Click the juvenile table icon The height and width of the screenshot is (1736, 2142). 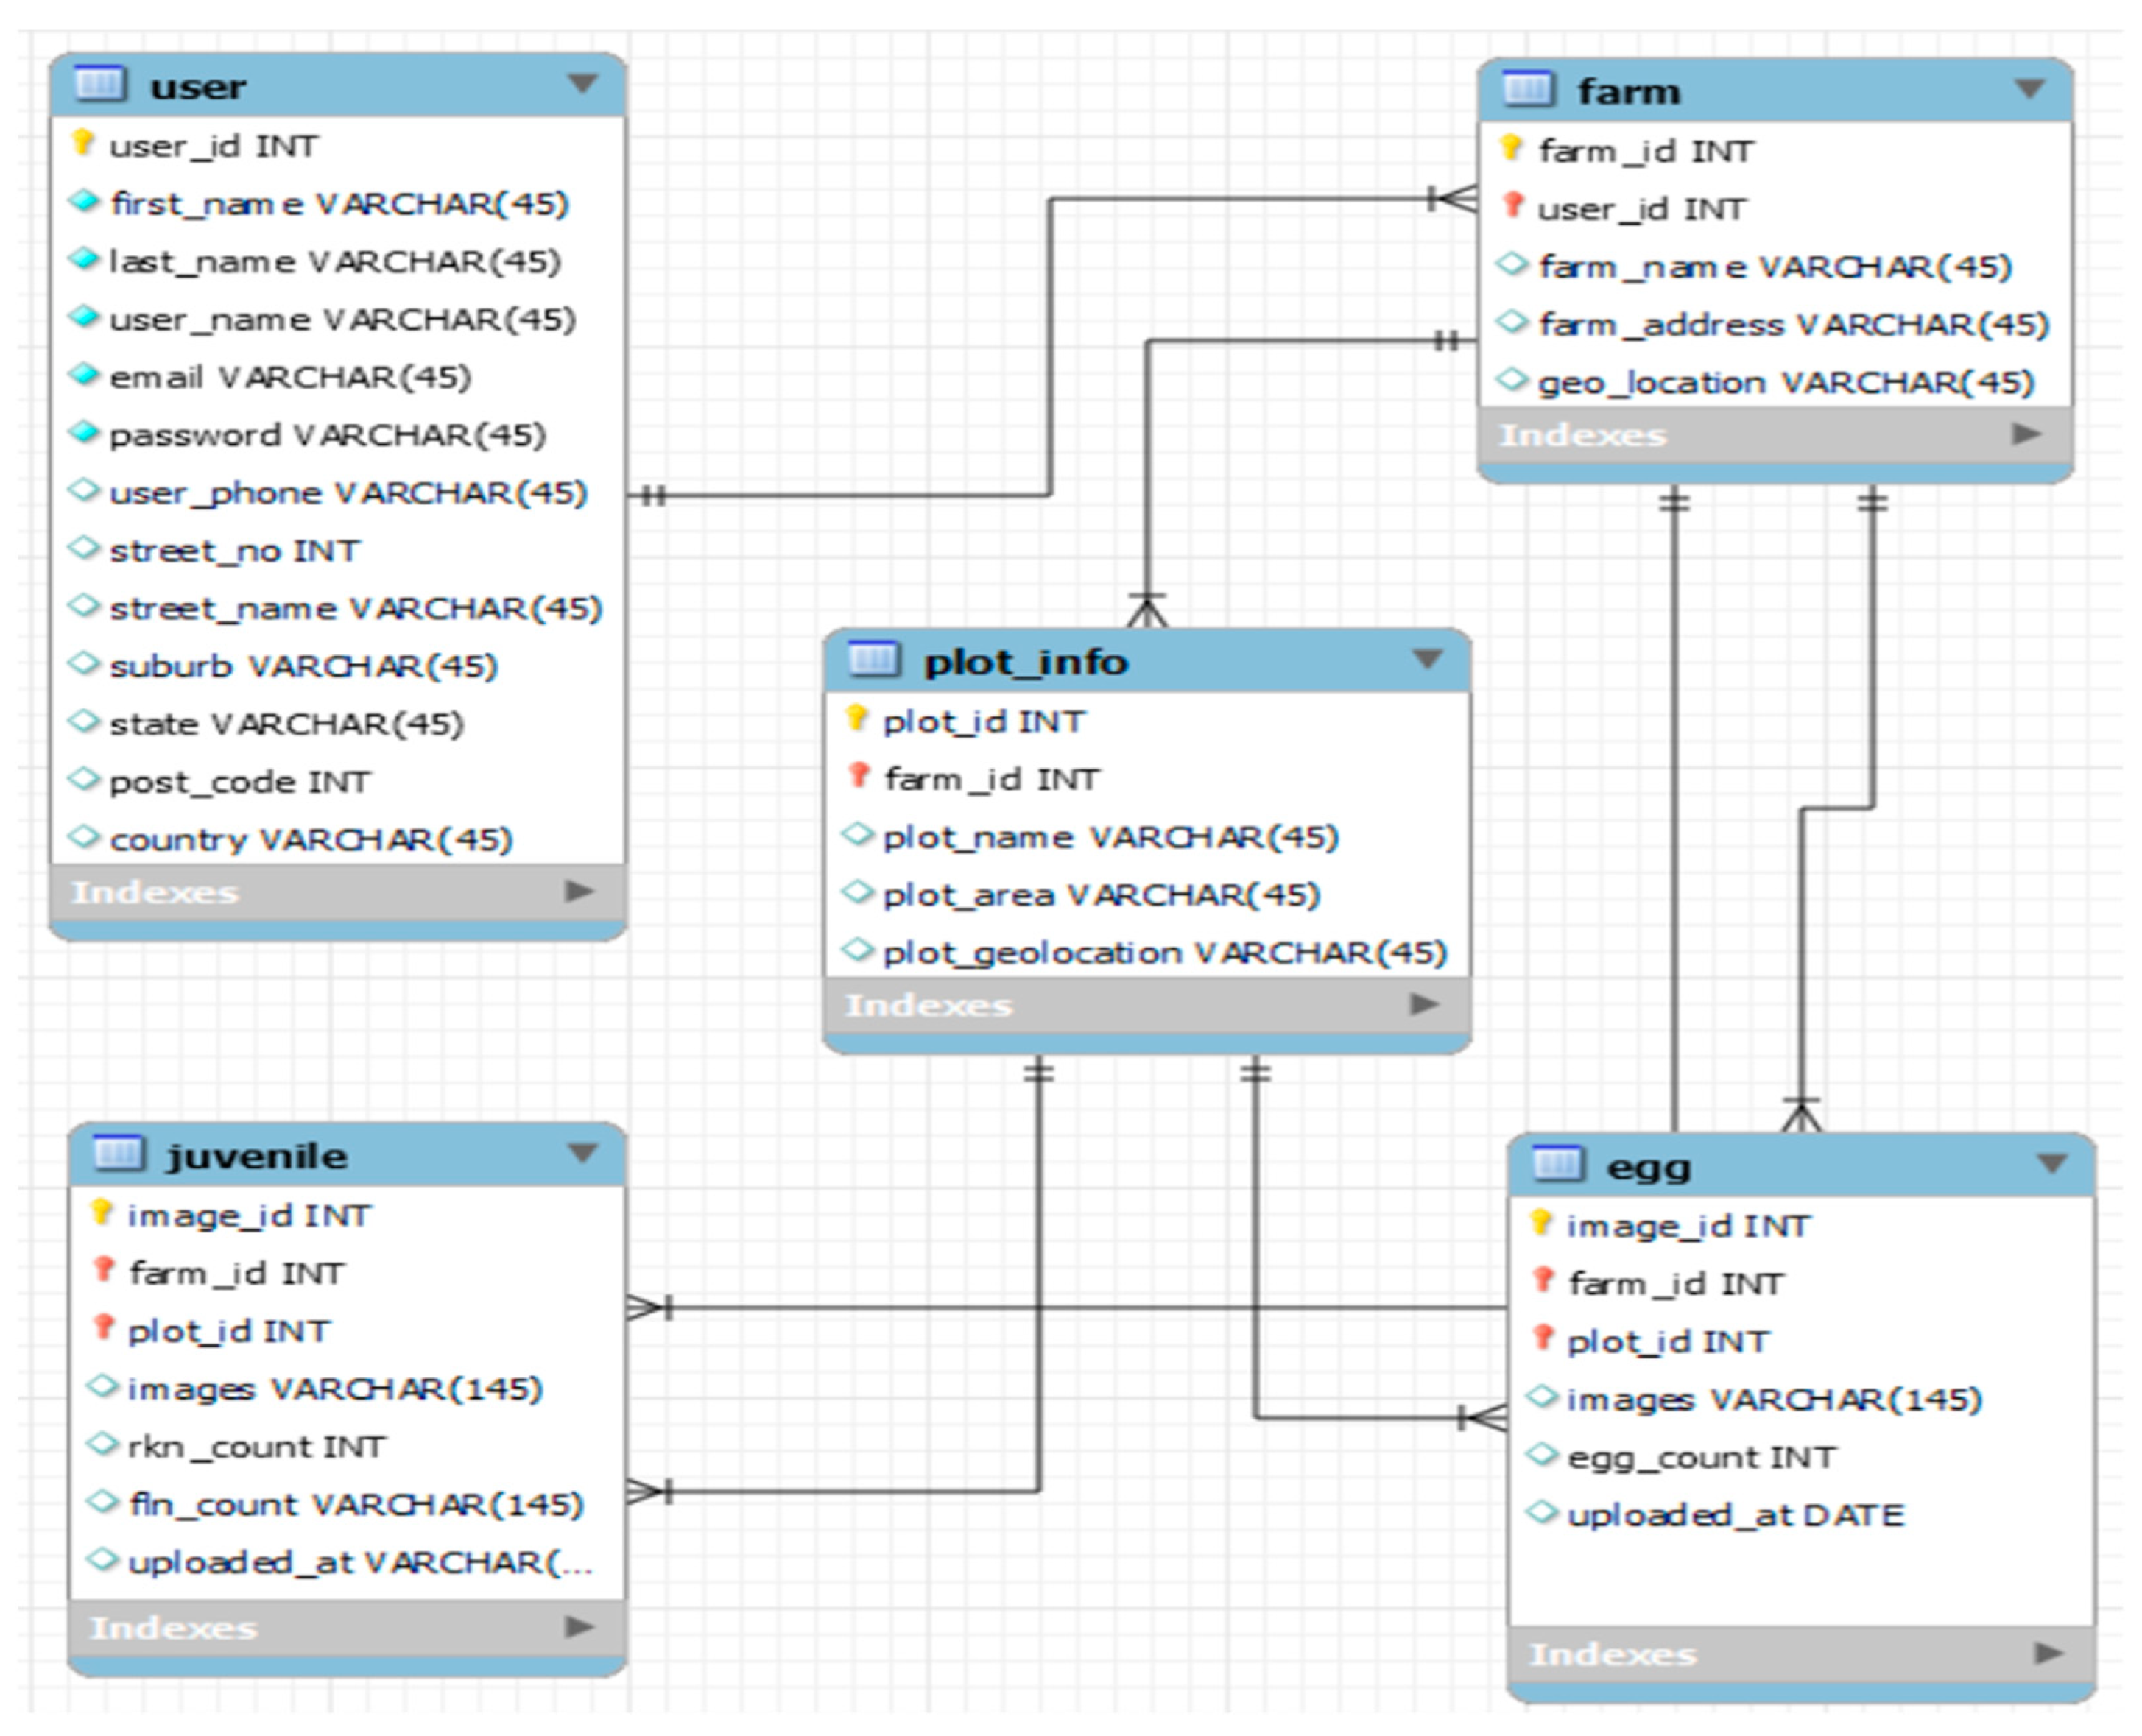(x=118, y=1154)
